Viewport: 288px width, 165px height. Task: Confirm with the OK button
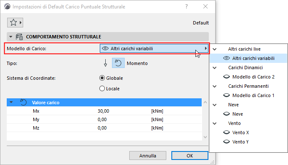pos(190,156)
